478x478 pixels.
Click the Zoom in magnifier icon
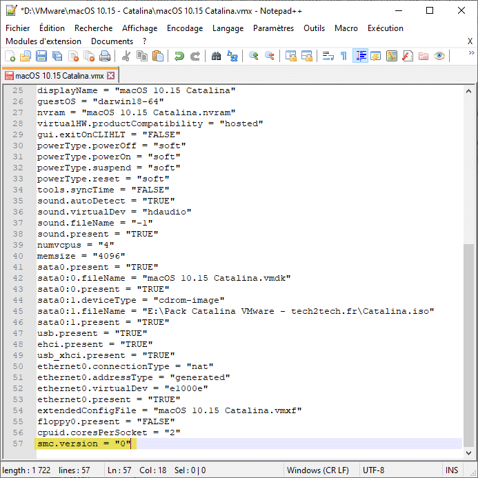click(254, 57)
